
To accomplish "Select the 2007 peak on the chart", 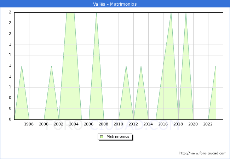I will [96, 13].
